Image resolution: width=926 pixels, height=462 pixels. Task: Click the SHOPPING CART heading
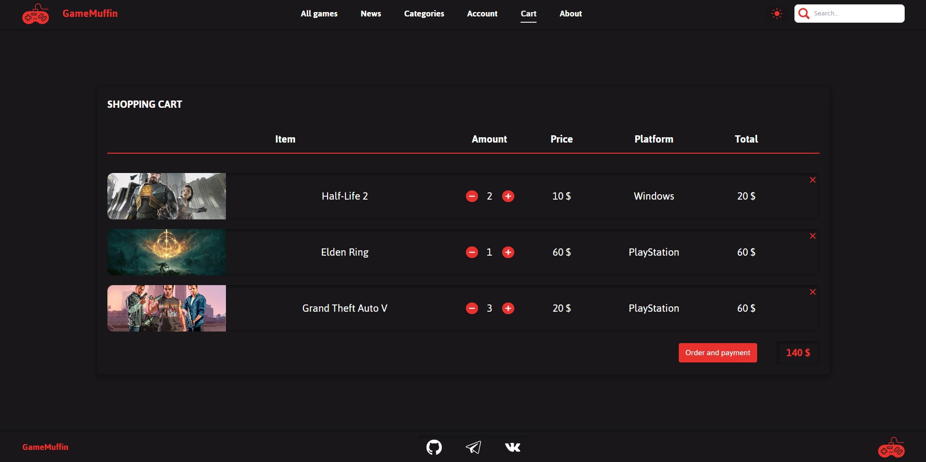[x=145, y=104]
